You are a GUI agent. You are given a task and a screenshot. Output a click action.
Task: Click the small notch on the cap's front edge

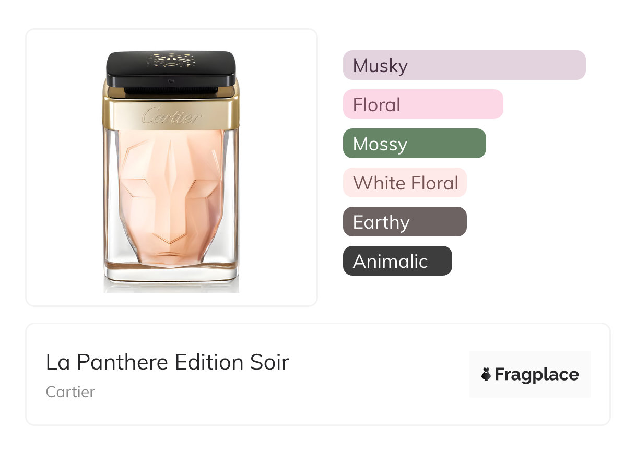(x=171, y=81)
